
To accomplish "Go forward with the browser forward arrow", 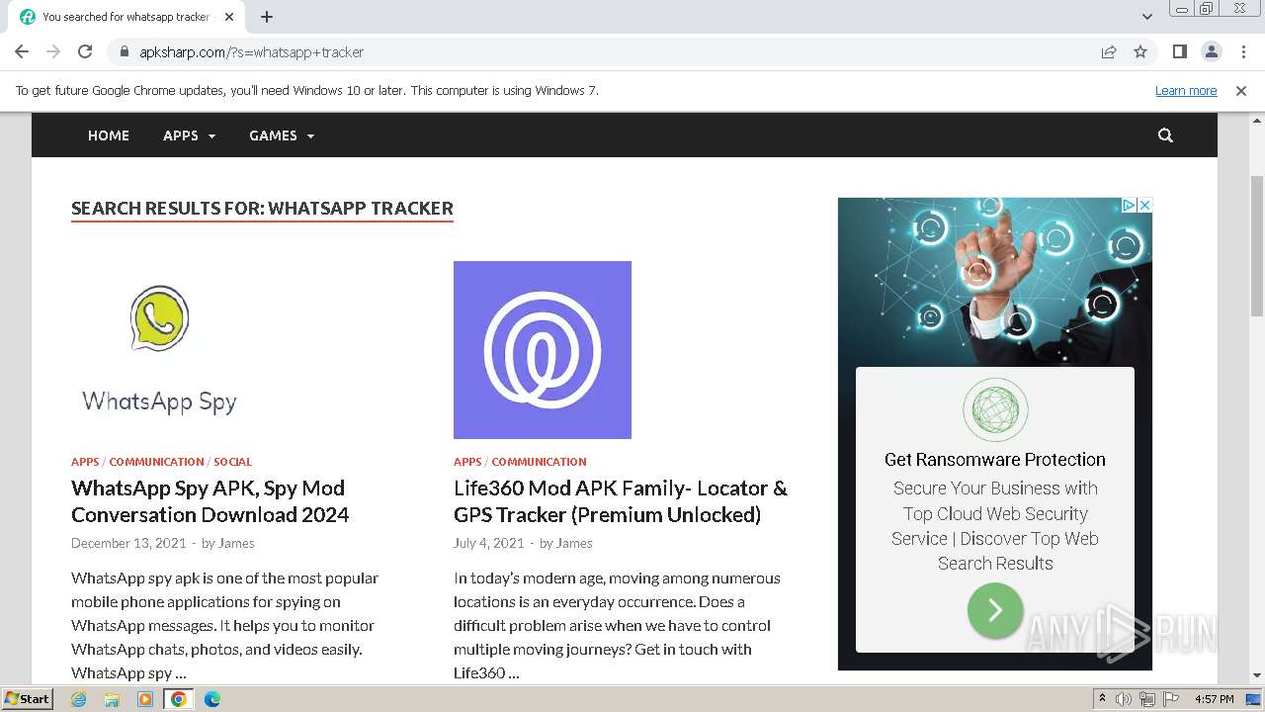I will (x=53, y=51).
